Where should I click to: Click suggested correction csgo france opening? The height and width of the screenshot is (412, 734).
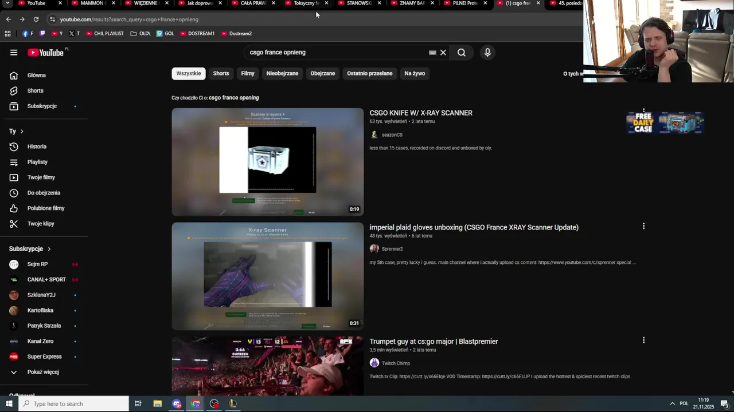click(x=234, y=98)
